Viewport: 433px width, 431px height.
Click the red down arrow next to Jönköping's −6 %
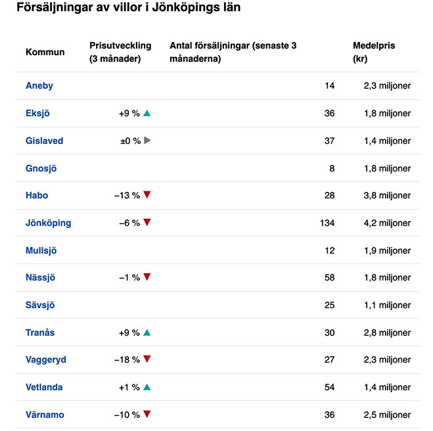click(x=147, y=223)
